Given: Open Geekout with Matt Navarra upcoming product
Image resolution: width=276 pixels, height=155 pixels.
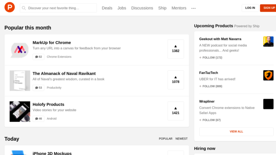Looking at the screenshot, I should pyautogui.click(x=220, y=39).
